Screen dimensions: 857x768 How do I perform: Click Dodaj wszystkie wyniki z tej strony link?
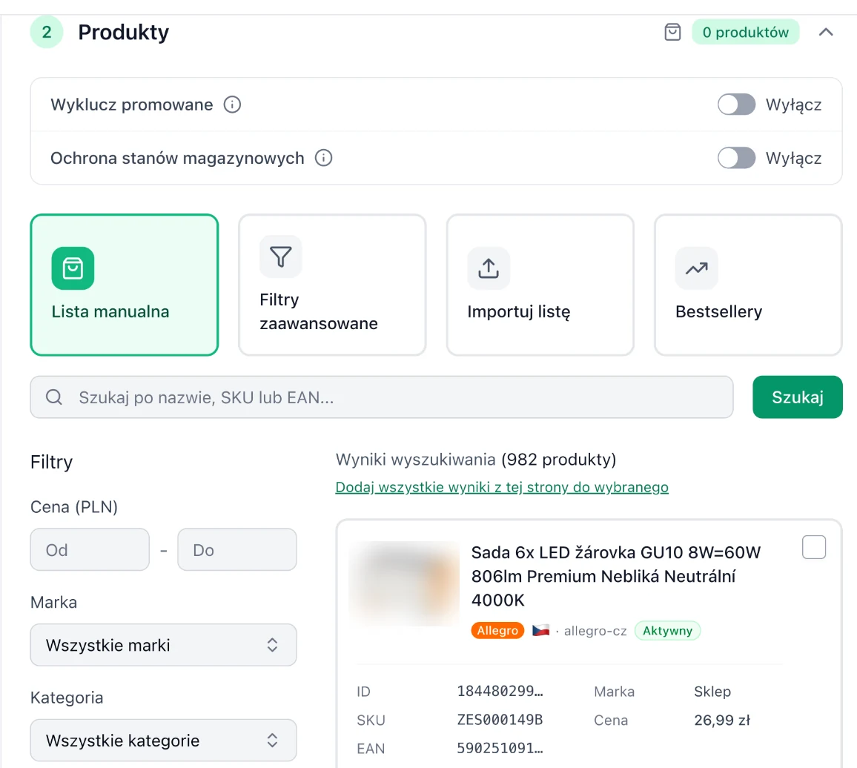tap(502, 487)
